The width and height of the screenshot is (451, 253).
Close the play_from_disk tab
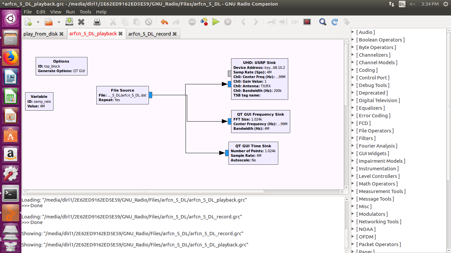click(61, 34)
